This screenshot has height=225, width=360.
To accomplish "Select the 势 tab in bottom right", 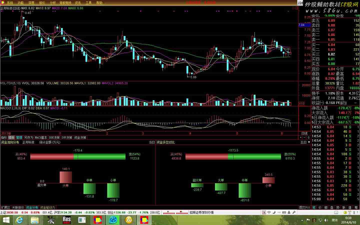I will pyautogui.click(x=338, y=207).
